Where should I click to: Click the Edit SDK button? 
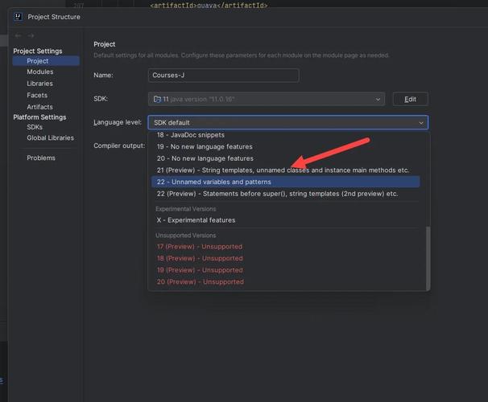pyautogui.click(x=410, y=99)
